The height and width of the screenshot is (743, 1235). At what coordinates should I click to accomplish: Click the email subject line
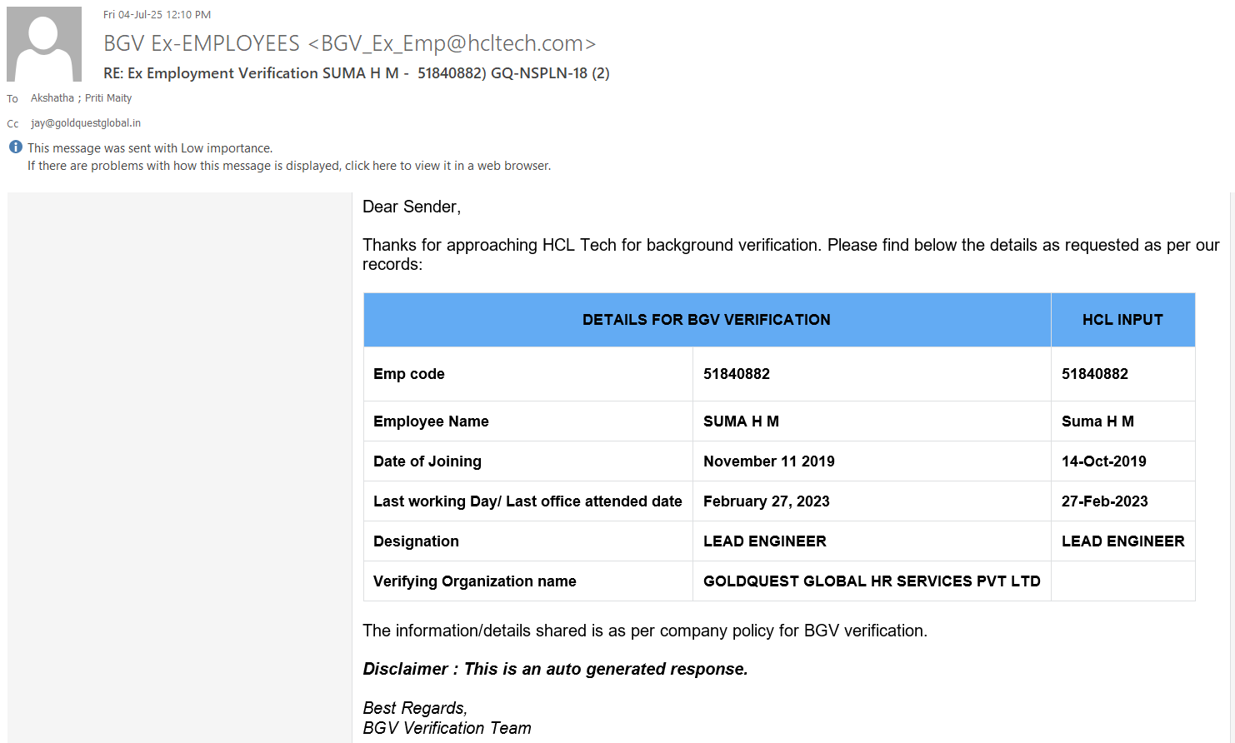pyautogui.click(x=356, y=73)
